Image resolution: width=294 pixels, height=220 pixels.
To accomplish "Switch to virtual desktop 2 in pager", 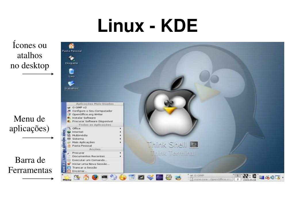I will [238, 179].
